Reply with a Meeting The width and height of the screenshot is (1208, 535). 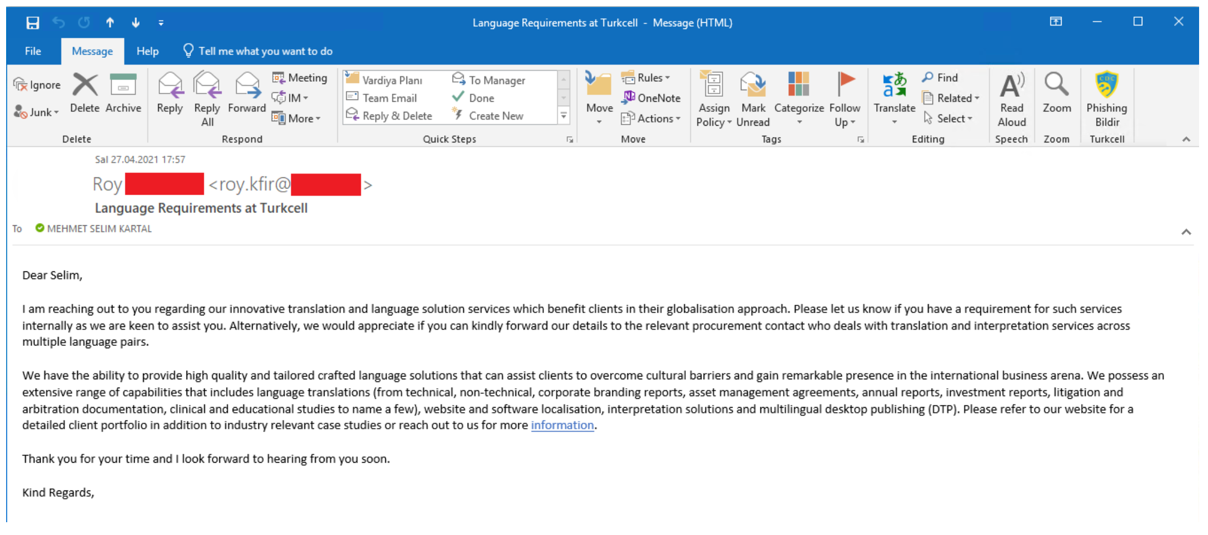click(299, 78)
